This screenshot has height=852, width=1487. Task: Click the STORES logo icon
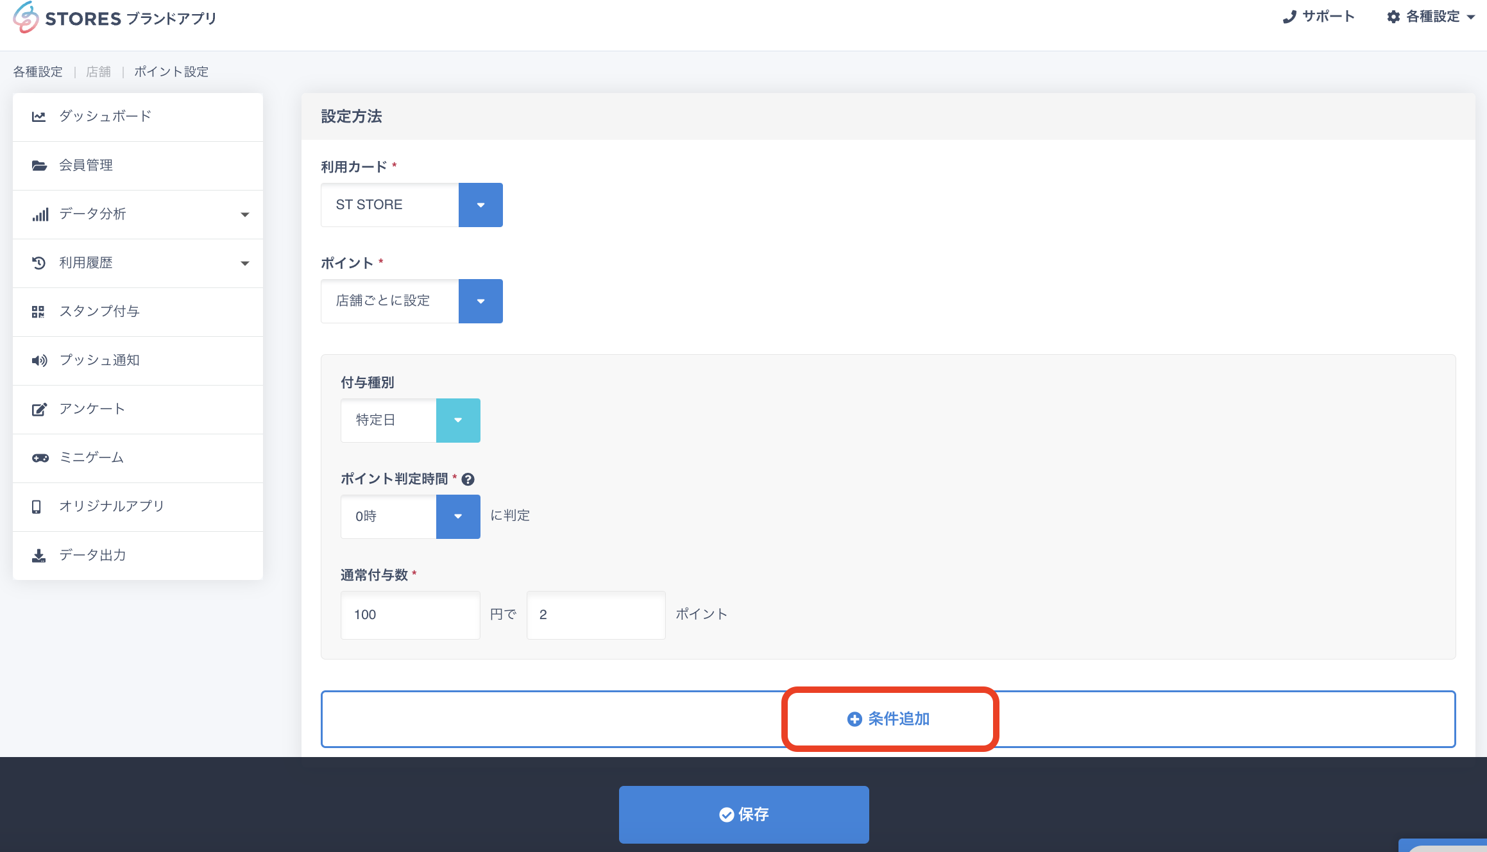point(26,17)
